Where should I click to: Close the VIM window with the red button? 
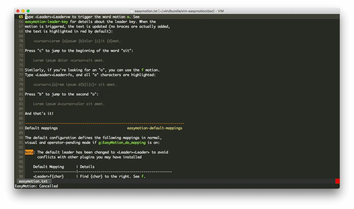pyautogui.click(x=18, y=11)
